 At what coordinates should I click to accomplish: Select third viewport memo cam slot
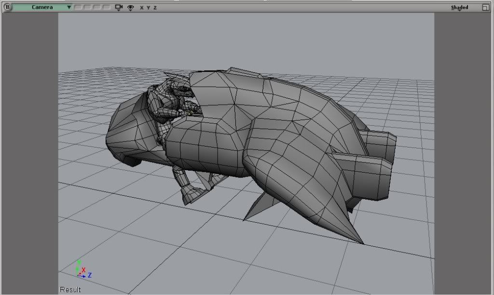tap(96, 7)
